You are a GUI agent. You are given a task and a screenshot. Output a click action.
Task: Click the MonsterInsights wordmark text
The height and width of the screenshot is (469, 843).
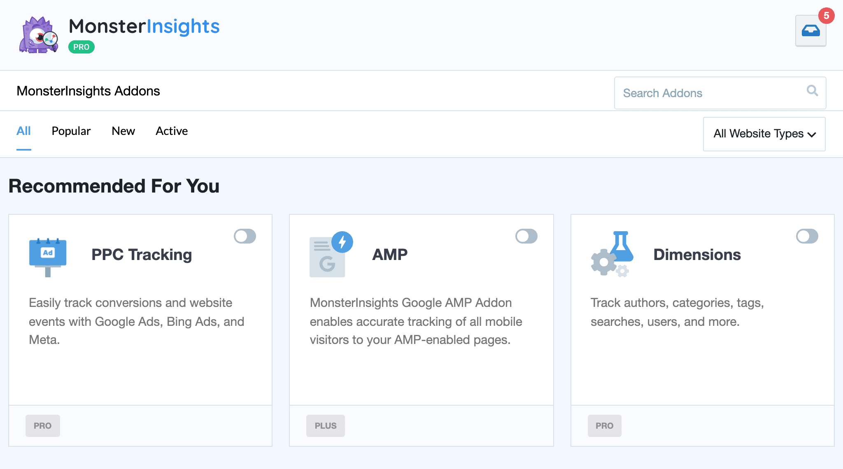[x=144, y=26]
